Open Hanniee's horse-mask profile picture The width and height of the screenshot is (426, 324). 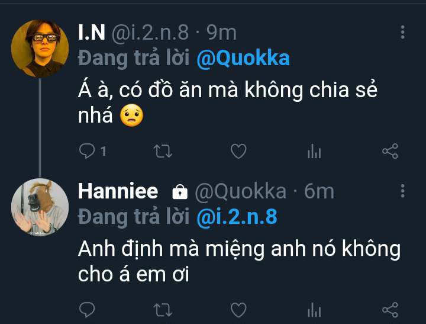coord(40,207)
